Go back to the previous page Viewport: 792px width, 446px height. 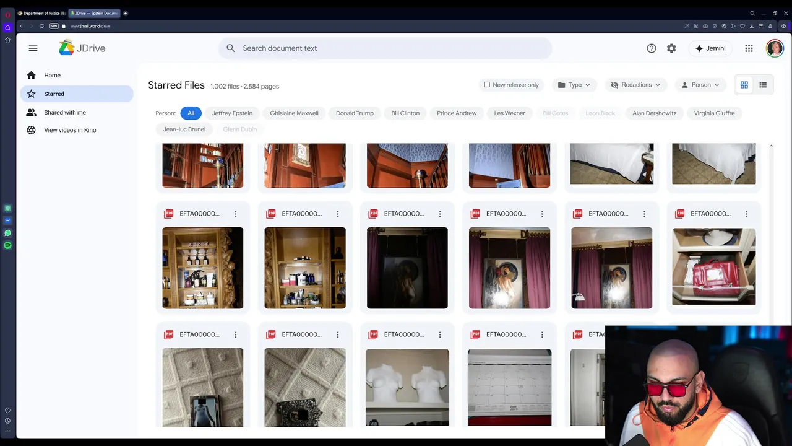coord(21,26)
